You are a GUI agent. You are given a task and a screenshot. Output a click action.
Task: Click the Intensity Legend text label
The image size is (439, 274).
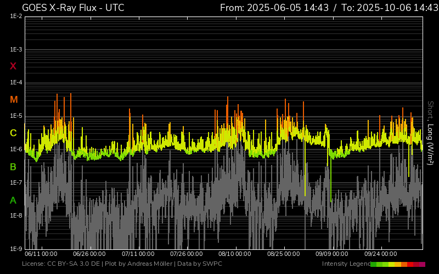[345, 264]
